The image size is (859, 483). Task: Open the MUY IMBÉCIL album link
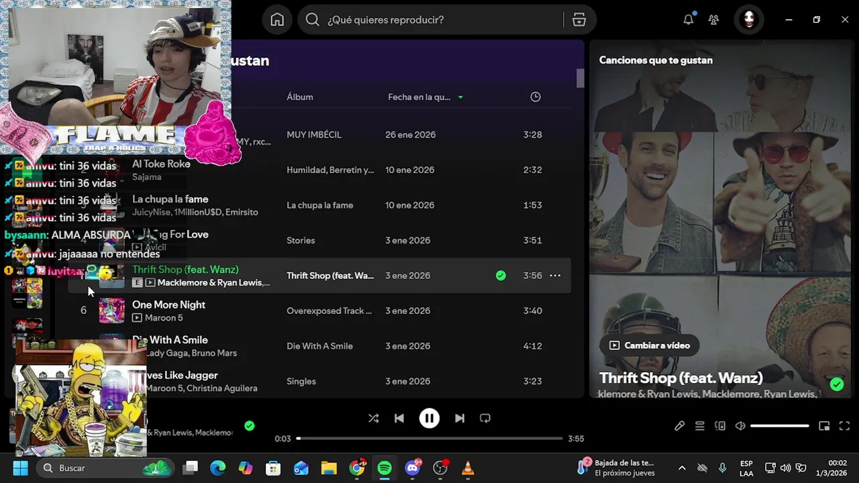[314, 135]
